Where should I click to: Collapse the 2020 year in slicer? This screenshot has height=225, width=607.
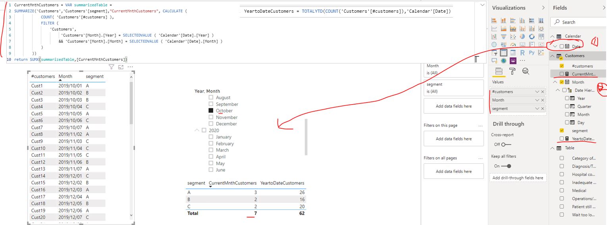click(197, 130)
